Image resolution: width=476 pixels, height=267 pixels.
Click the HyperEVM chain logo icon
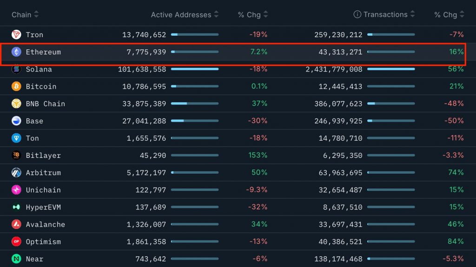coord(16,207)
